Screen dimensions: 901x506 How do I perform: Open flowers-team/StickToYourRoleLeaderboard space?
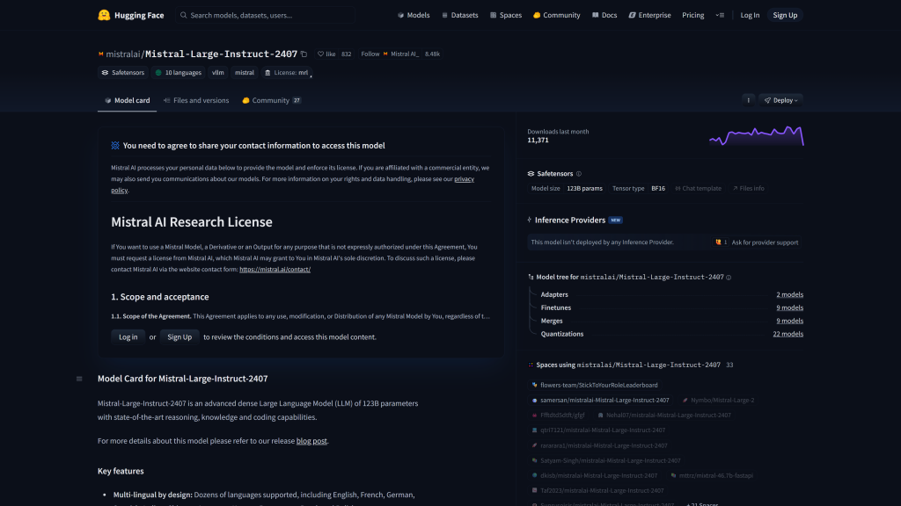pyautogui.click(x=594, y=385)
